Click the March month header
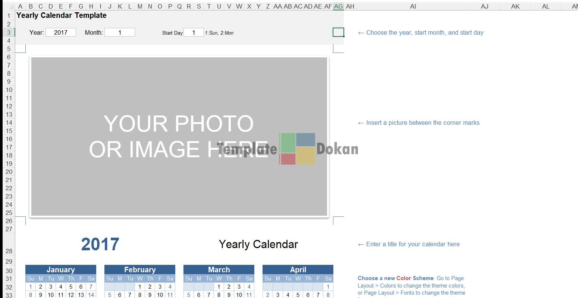The height and width of the screenshot is (298, 578). click(x=219, y=270)
